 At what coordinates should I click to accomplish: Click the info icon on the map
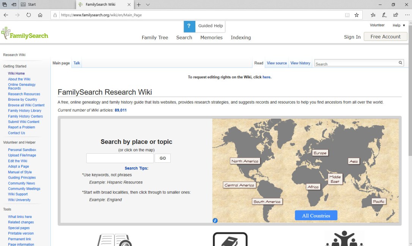[x=215, y=220]
